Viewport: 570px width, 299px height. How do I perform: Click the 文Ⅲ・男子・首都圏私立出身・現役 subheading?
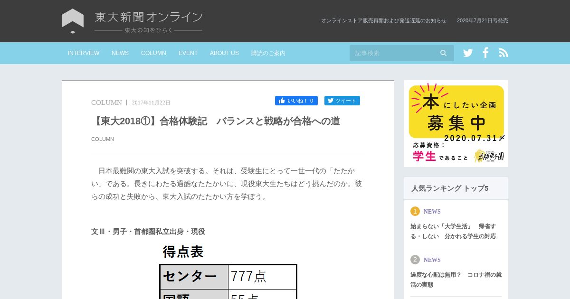pos(148,232)
